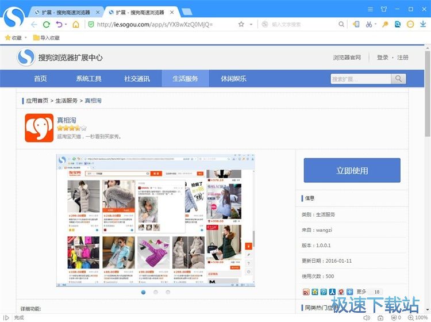Open the 浏览器官网 link
Viewport: 431px width, 322px height.
point(347,57)
